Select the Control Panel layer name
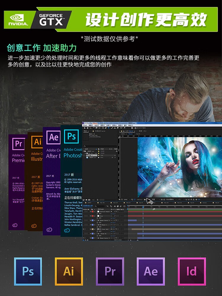The height and width of the screenshot is (296, 222). 104,212
